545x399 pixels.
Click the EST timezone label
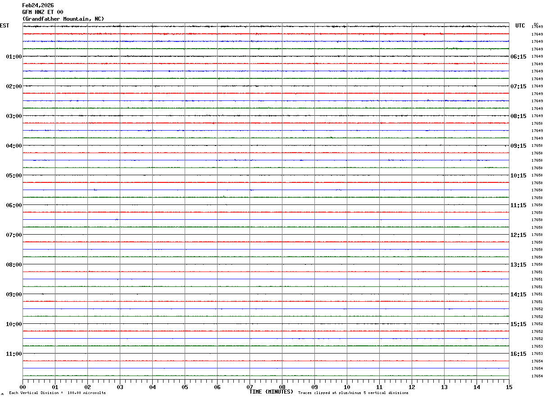point(5,26)
